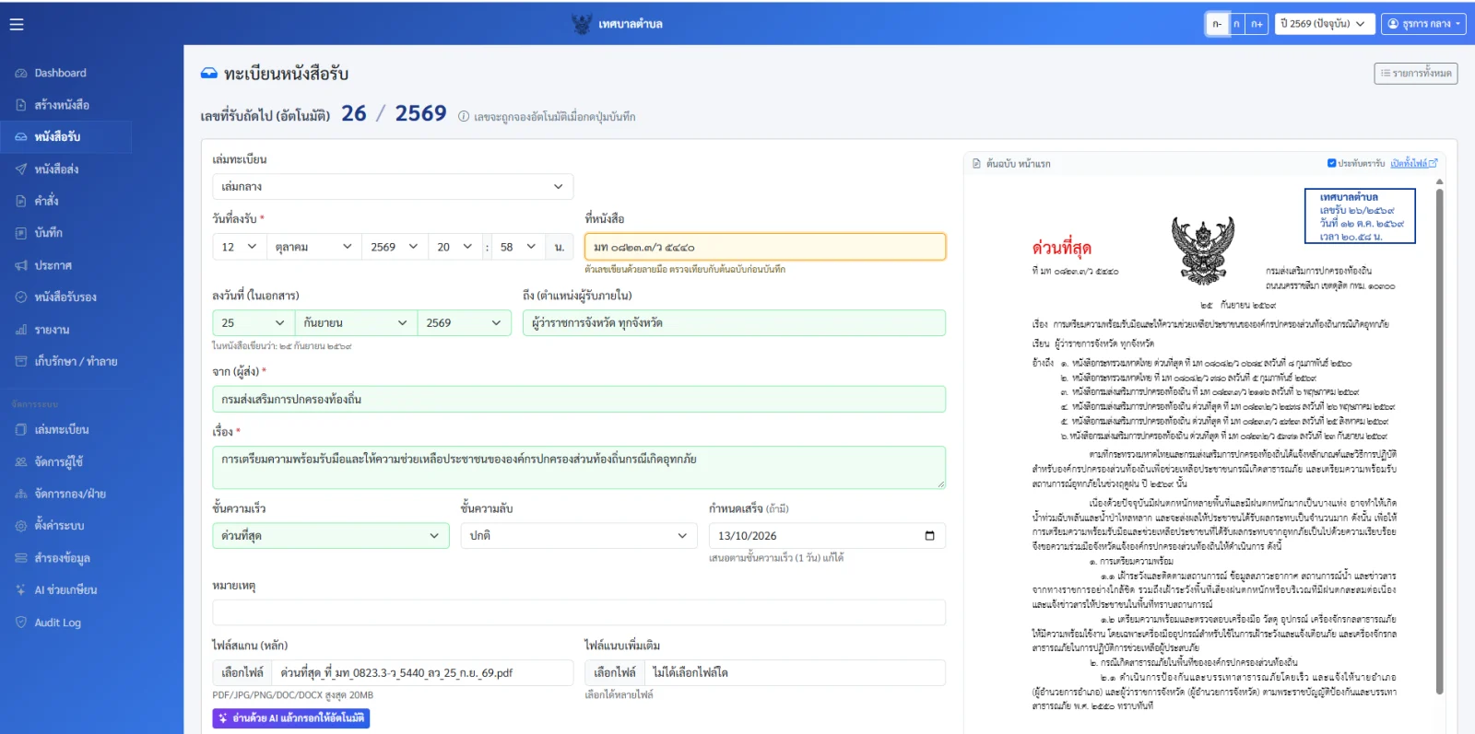Open the กันยายน month dropdown for ลงวันที่
This screenshot has height=734, width=1475.
356,323
